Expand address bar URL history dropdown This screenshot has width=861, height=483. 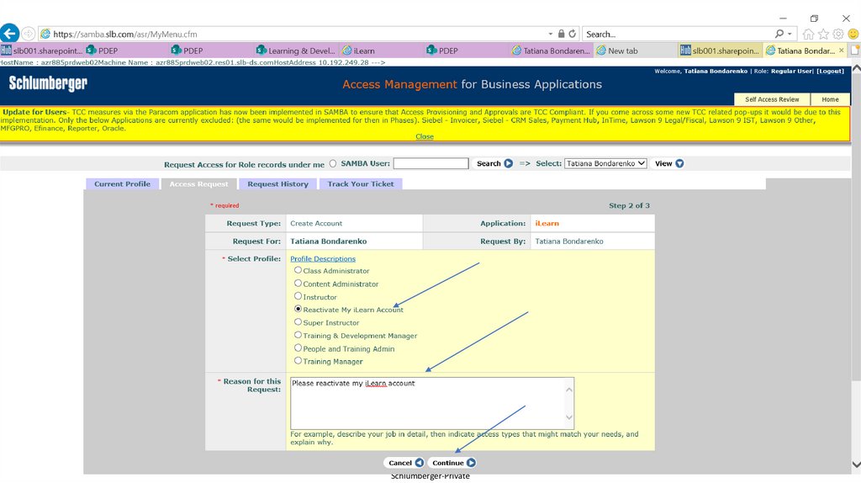(x=550, y=34)
